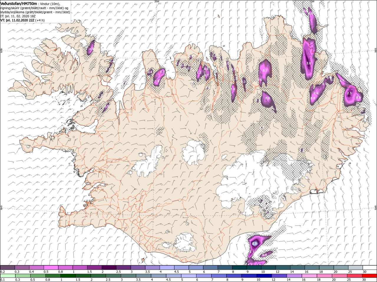Select top-row legend swatch starting at 2
Screen dimensions: 377x282
point(109,268)
